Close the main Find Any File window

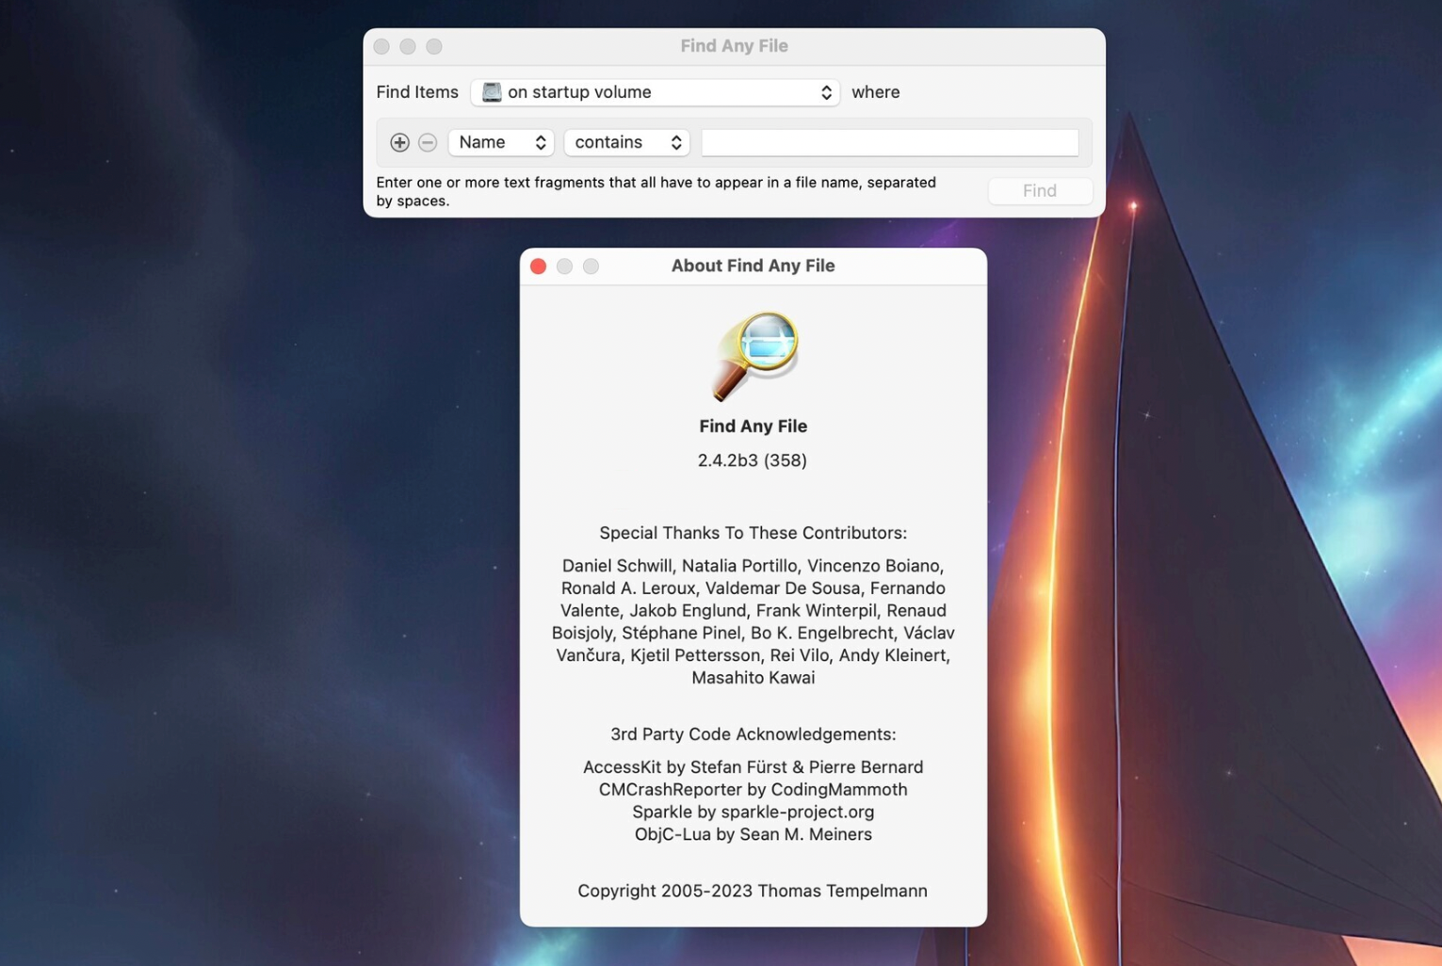click(381, 46)
